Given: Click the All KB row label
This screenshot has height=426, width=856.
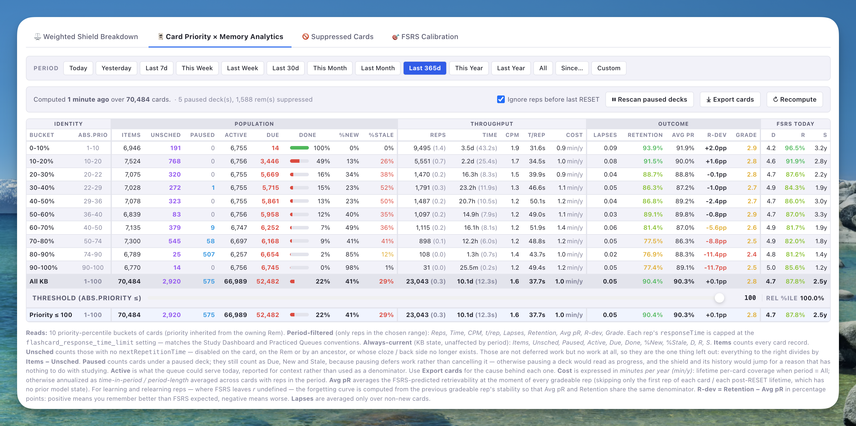Looking at the screenshot, I should click(x=39, y=281).
